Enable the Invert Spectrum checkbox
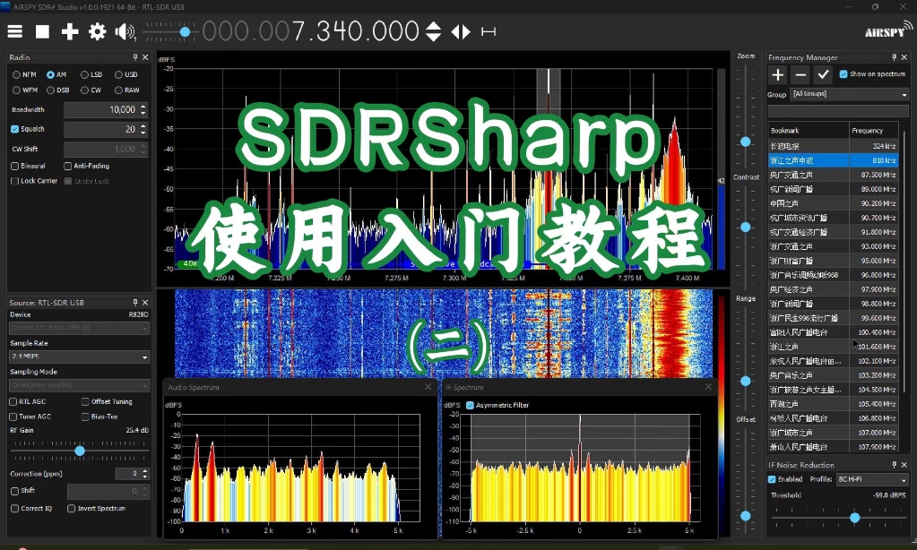Screen dimensions: 917x550 point(72,509)
